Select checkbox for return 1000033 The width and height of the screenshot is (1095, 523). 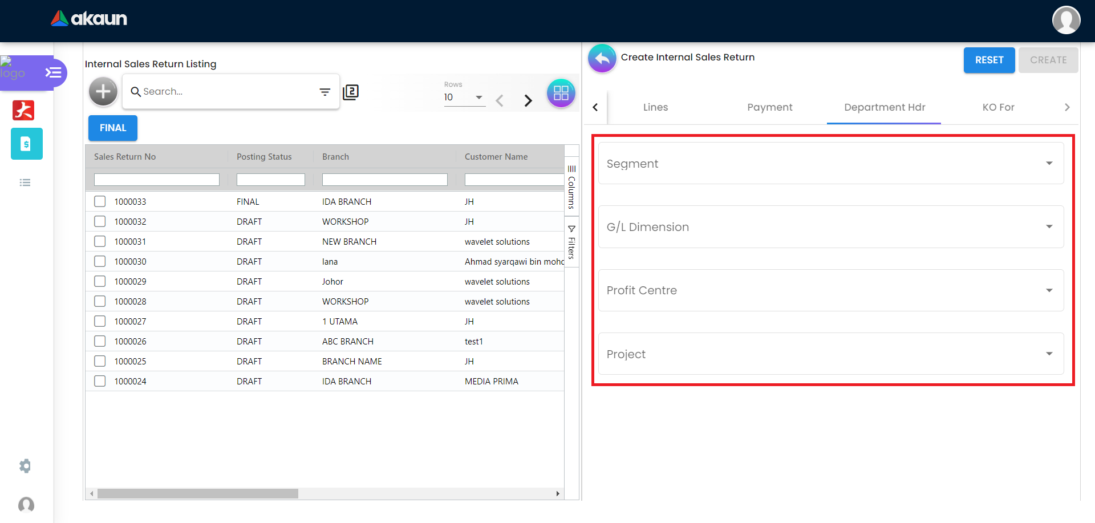pyautogui.click(x=100, y=201)
